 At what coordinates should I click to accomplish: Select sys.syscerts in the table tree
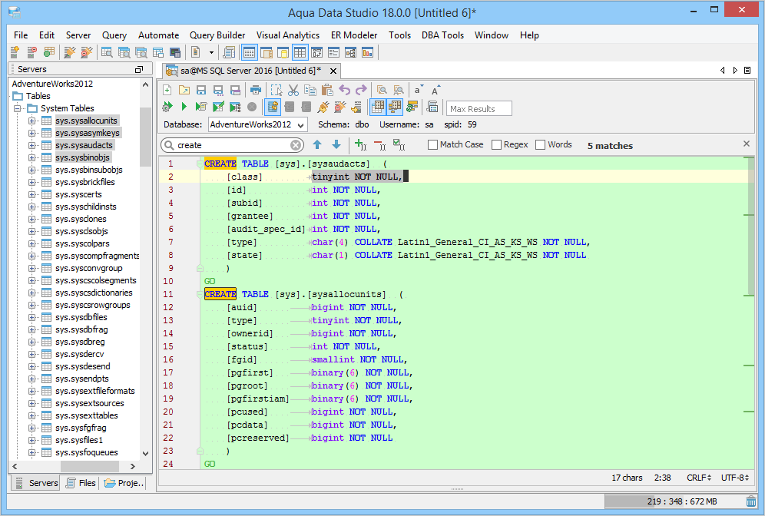[78, 194]
